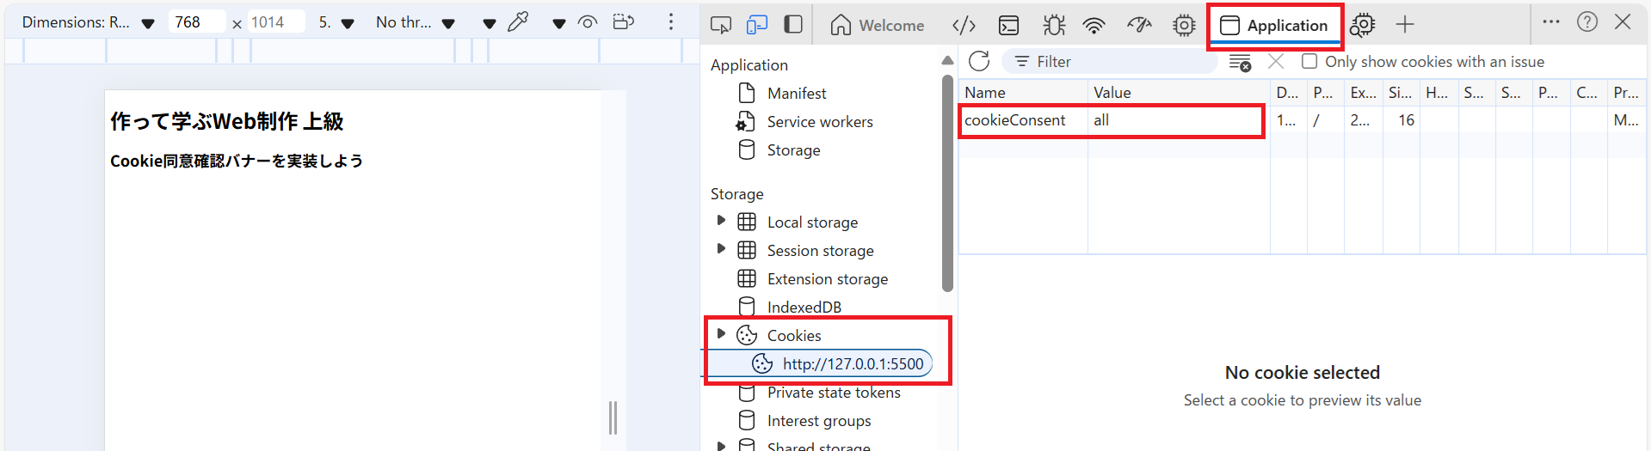Click the sidebar vertical scrollbar

tap(947, 180)
